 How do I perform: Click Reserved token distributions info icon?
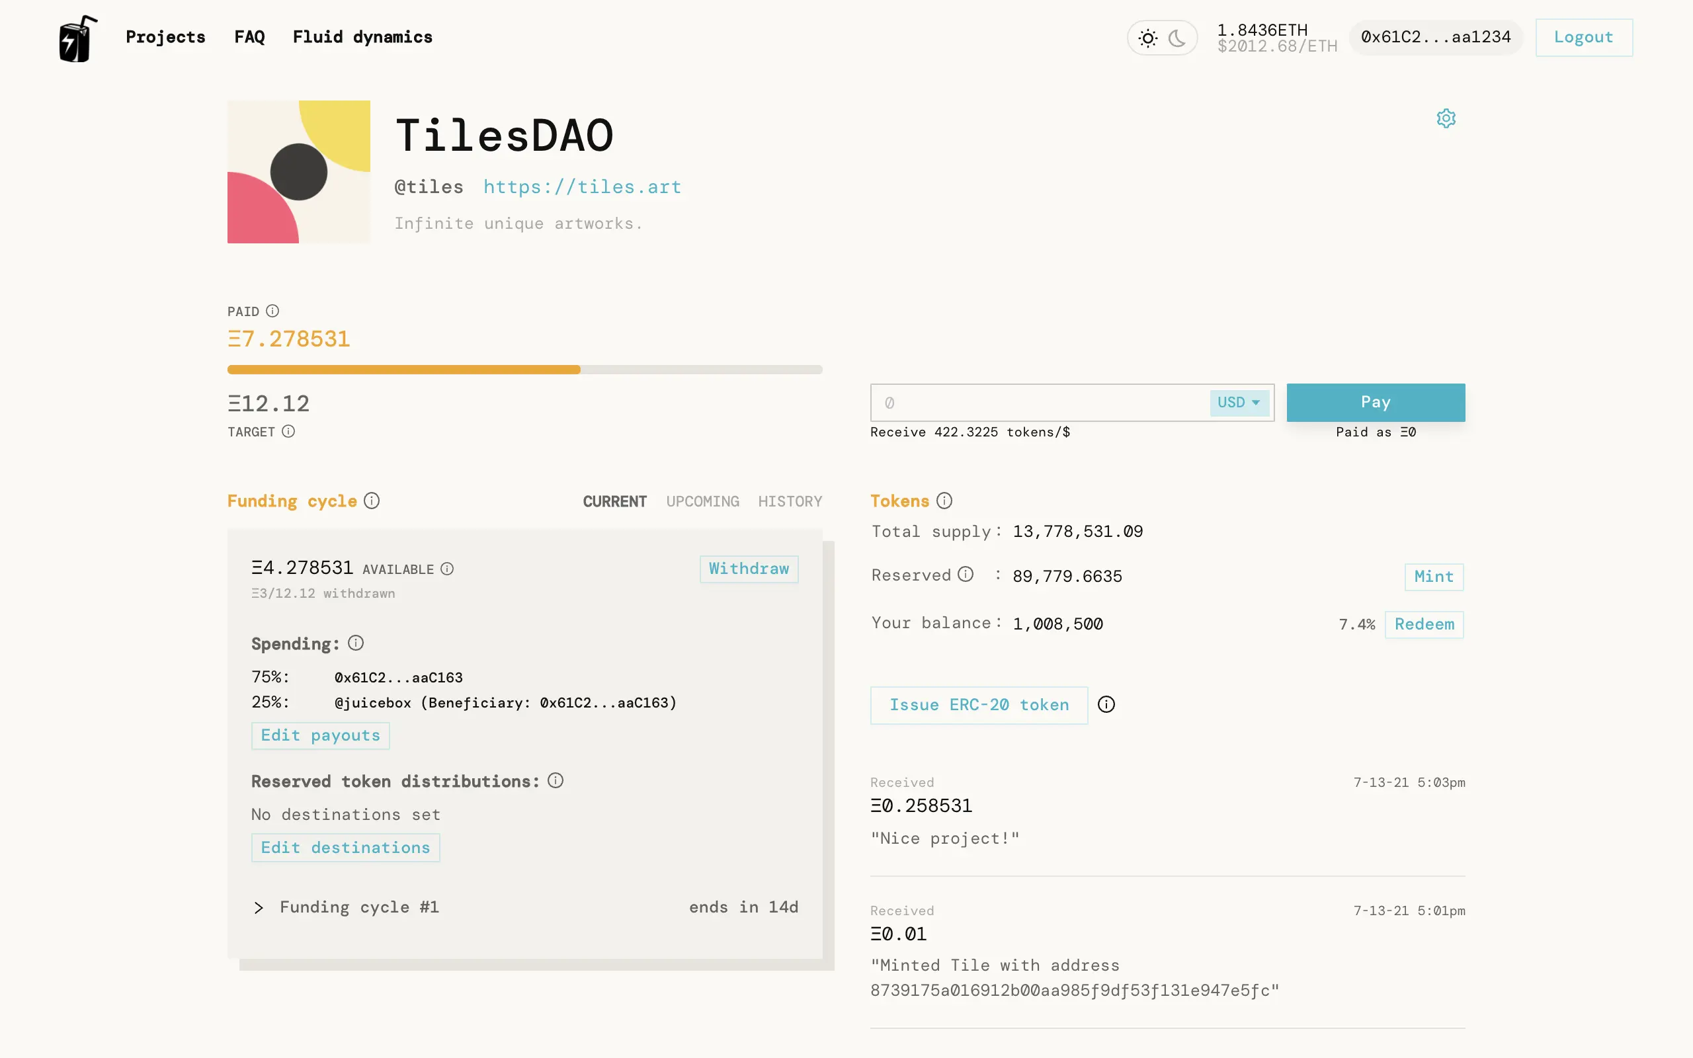click(x=555, y=781)
